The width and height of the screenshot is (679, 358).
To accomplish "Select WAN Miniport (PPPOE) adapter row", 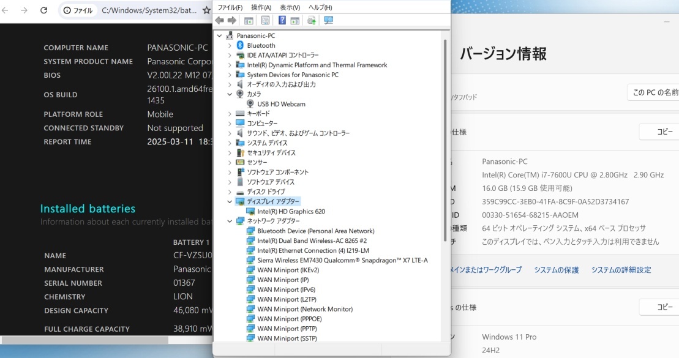I will [289, 319].
